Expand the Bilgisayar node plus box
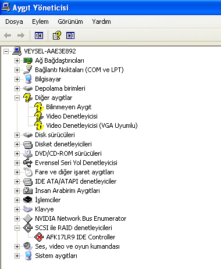 [x=17, y=79]
